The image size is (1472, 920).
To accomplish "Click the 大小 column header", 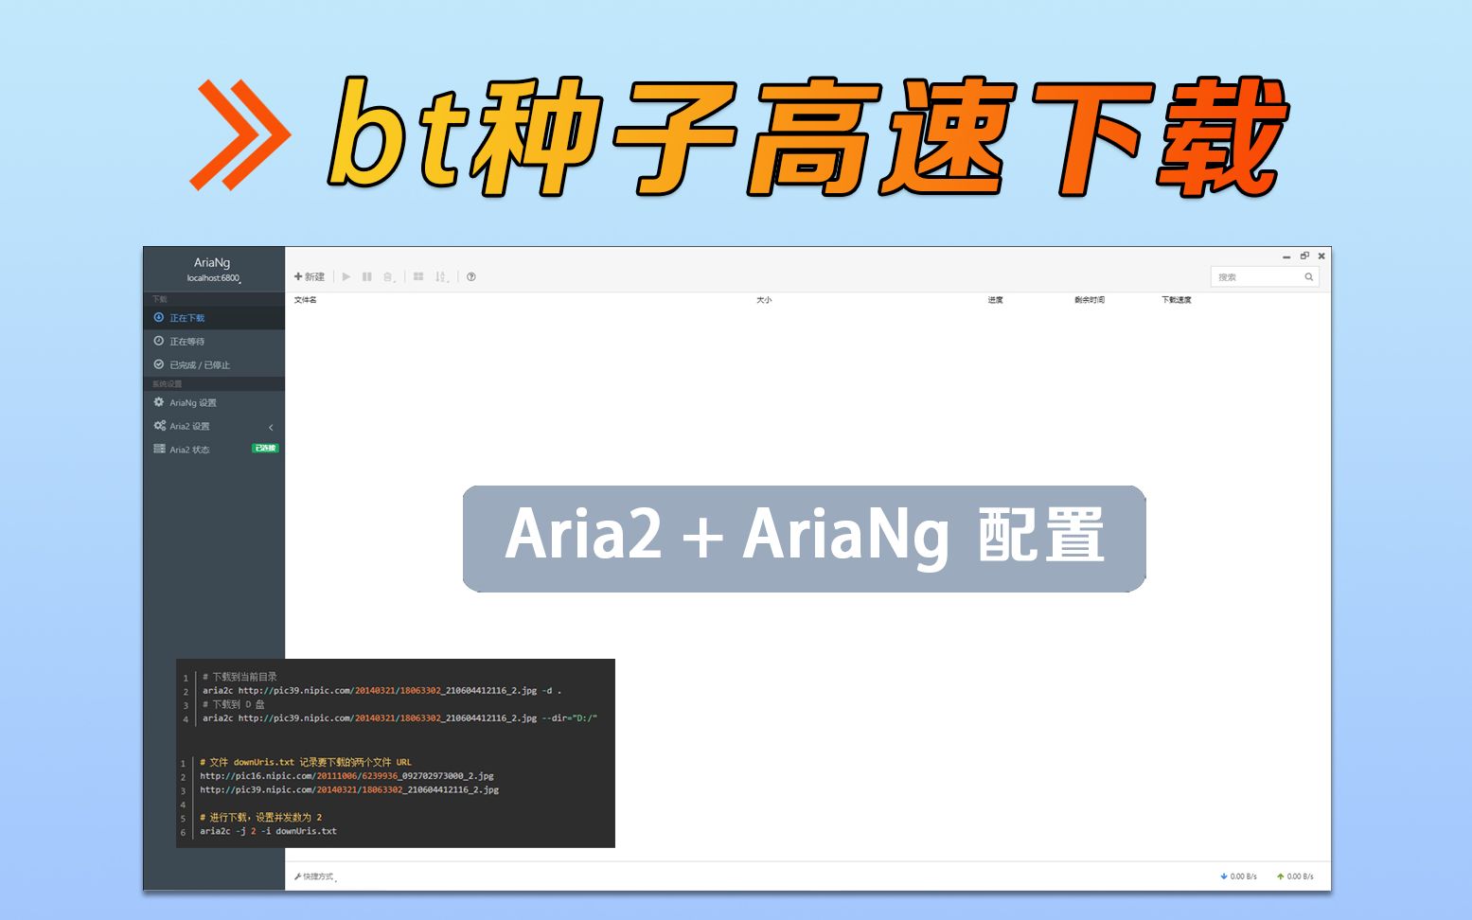I will [x=764, y=300].
